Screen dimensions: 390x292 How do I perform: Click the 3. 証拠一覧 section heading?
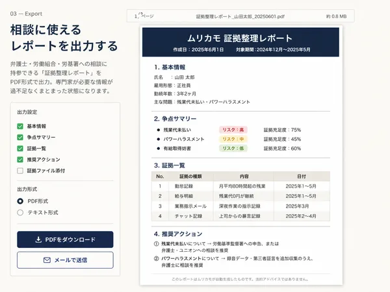(x=170, y=165)
